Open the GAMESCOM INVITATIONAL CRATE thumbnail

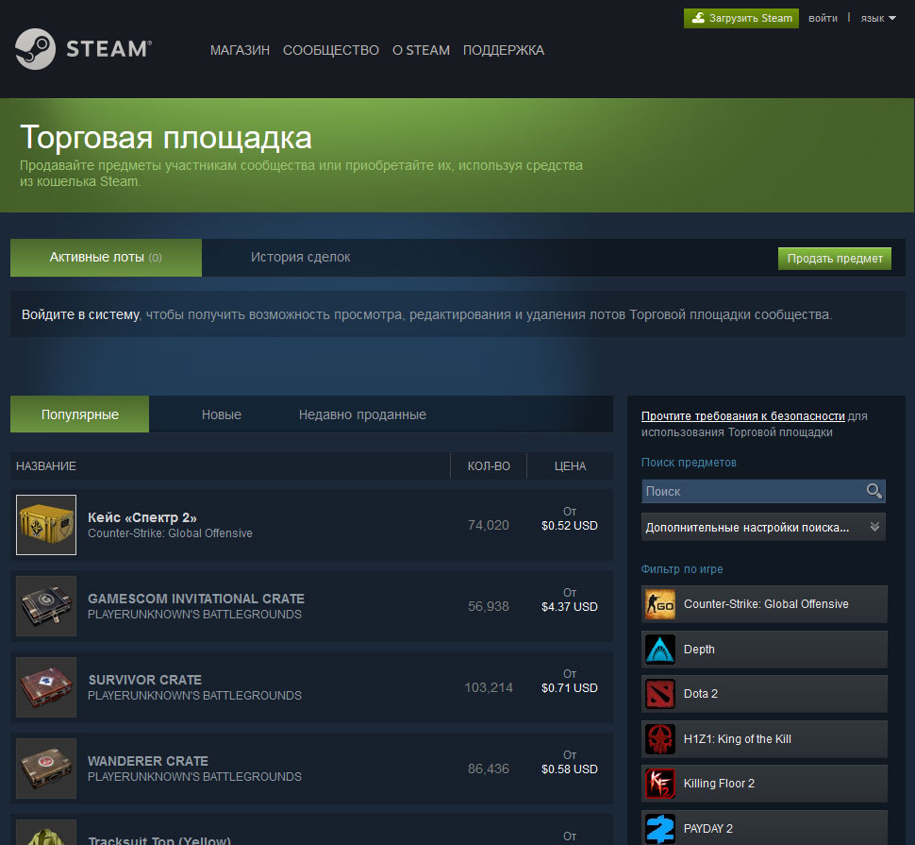46,606
